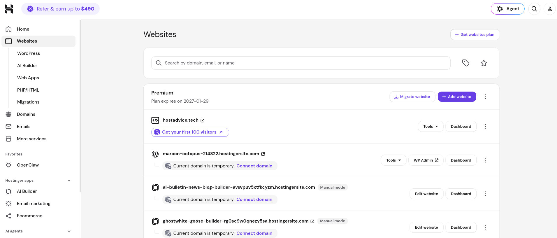Click the Home icon in sidebar
The image size is (557, 238).
pos(9,29)
